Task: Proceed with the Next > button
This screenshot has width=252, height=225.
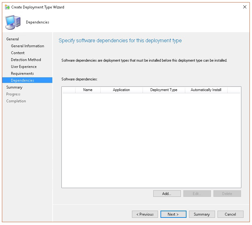Action: tap(173, 214)
